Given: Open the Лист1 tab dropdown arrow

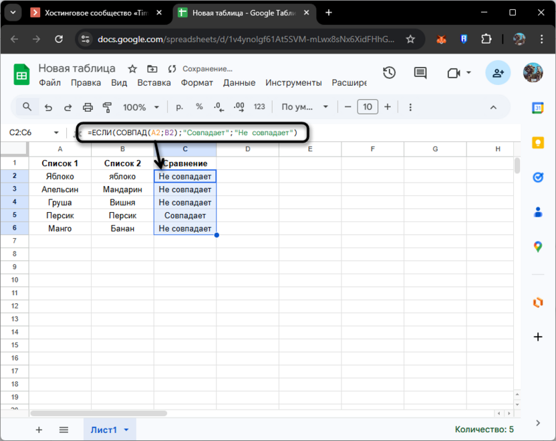Looking at the screenshot, I should point(126,430).
